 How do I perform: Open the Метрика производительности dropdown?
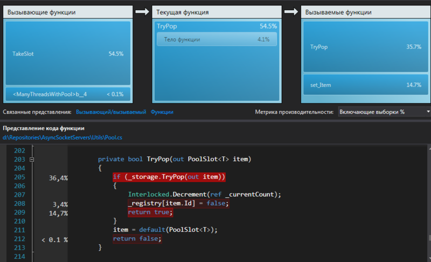point(384,112)
